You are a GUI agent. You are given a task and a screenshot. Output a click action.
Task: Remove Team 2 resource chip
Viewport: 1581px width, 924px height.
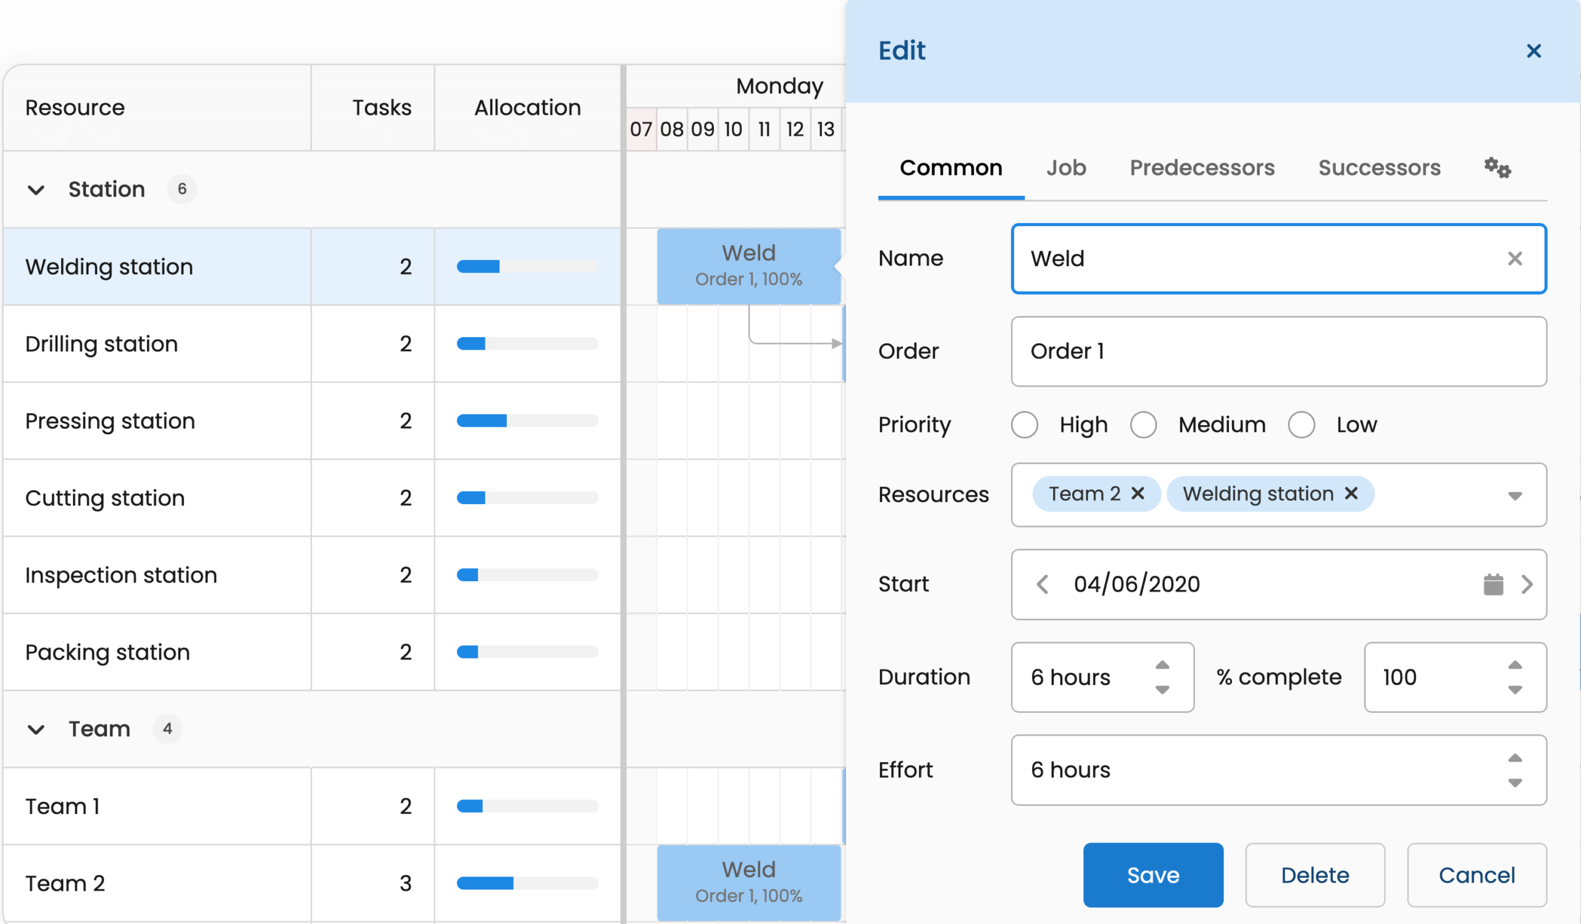1138,493
